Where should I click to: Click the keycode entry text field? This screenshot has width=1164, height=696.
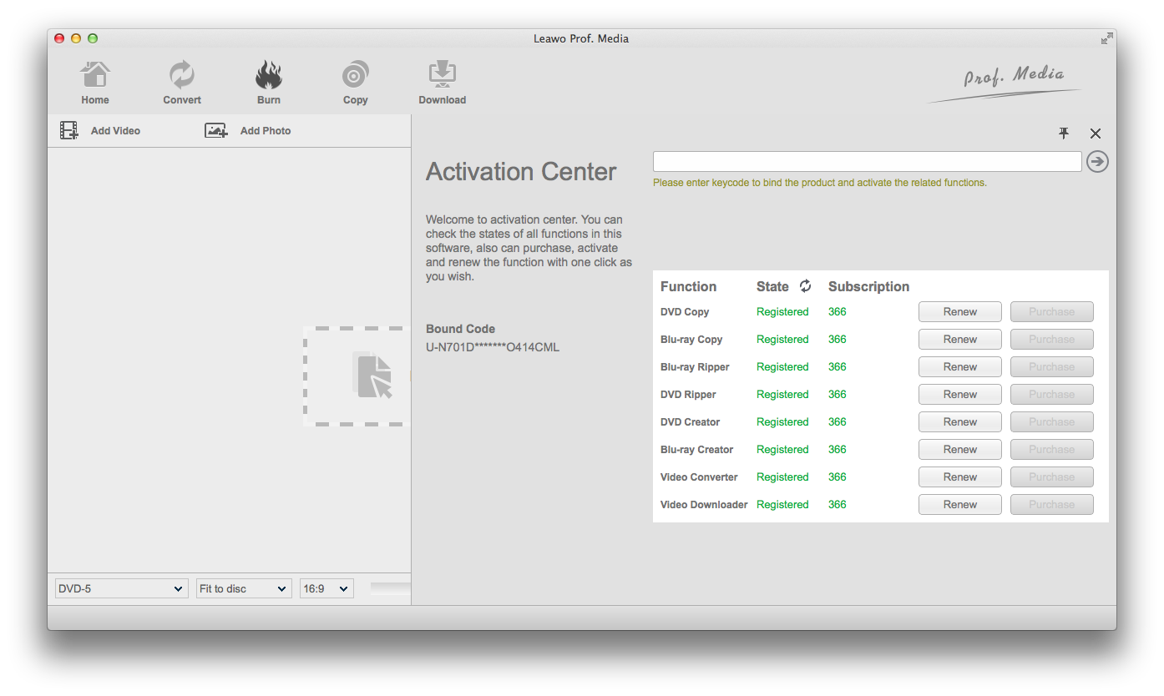pos(867,162)
